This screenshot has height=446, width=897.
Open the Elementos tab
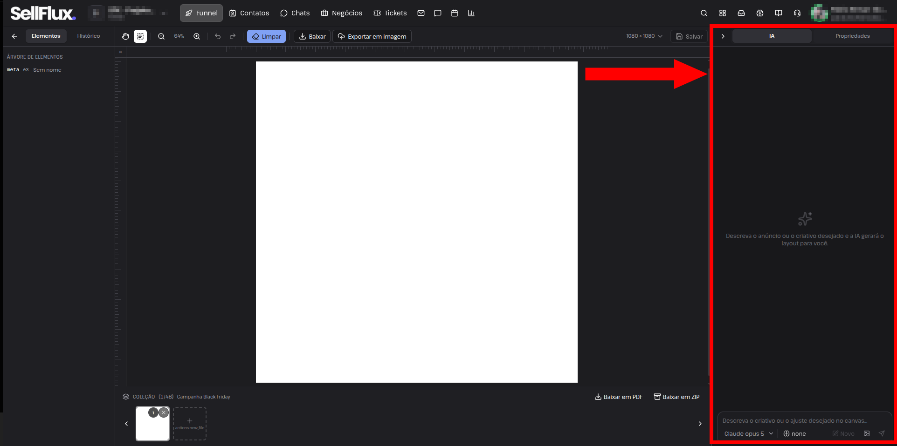(46, 36)
